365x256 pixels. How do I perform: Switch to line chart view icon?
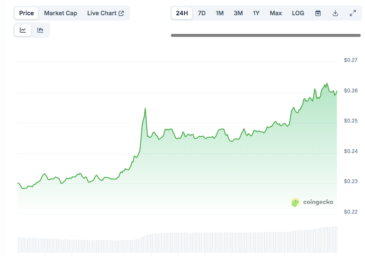23,30
